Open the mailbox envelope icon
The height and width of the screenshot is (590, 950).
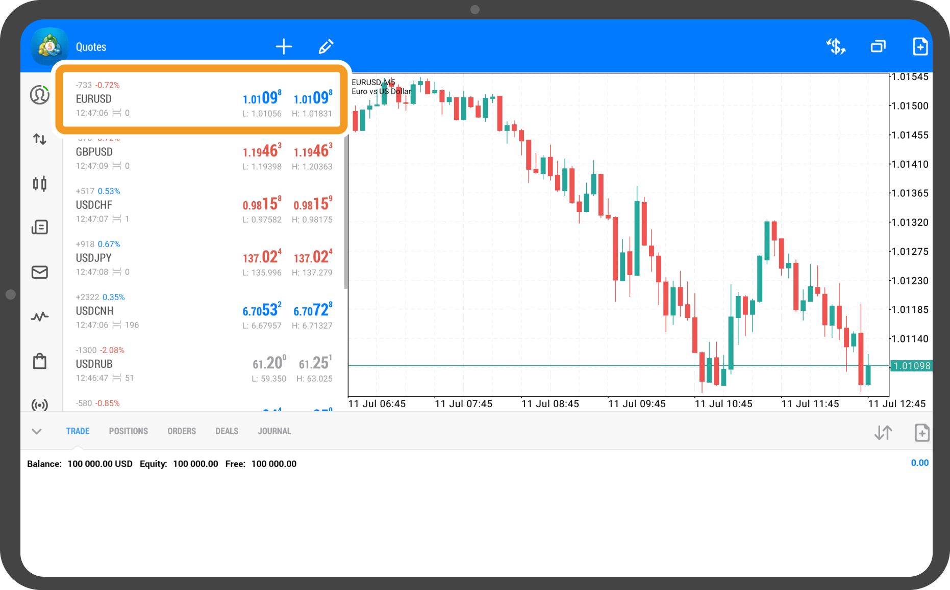pyautogui.click(x=40, y=272)
